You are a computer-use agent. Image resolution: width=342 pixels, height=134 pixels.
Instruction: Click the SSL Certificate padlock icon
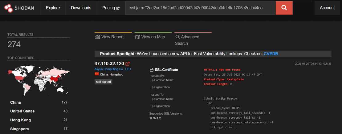click(x=151, y=70)
